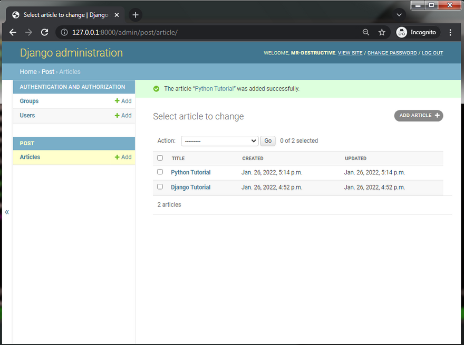Add an Article from the sidebar

[x=123, y=157]
